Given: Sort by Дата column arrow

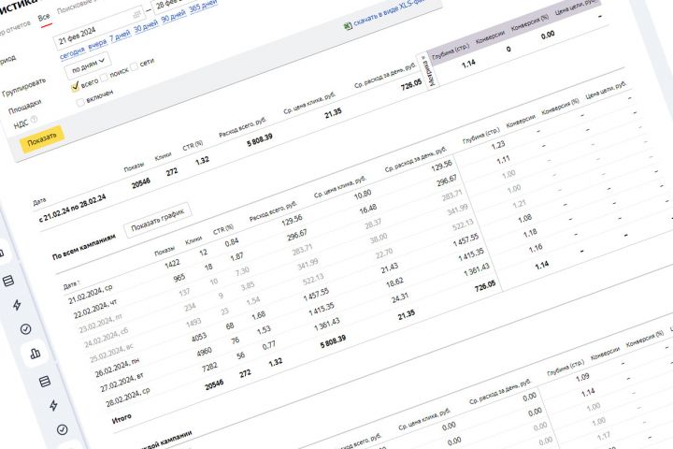Looking at the screenshot, I should (79, 282).
